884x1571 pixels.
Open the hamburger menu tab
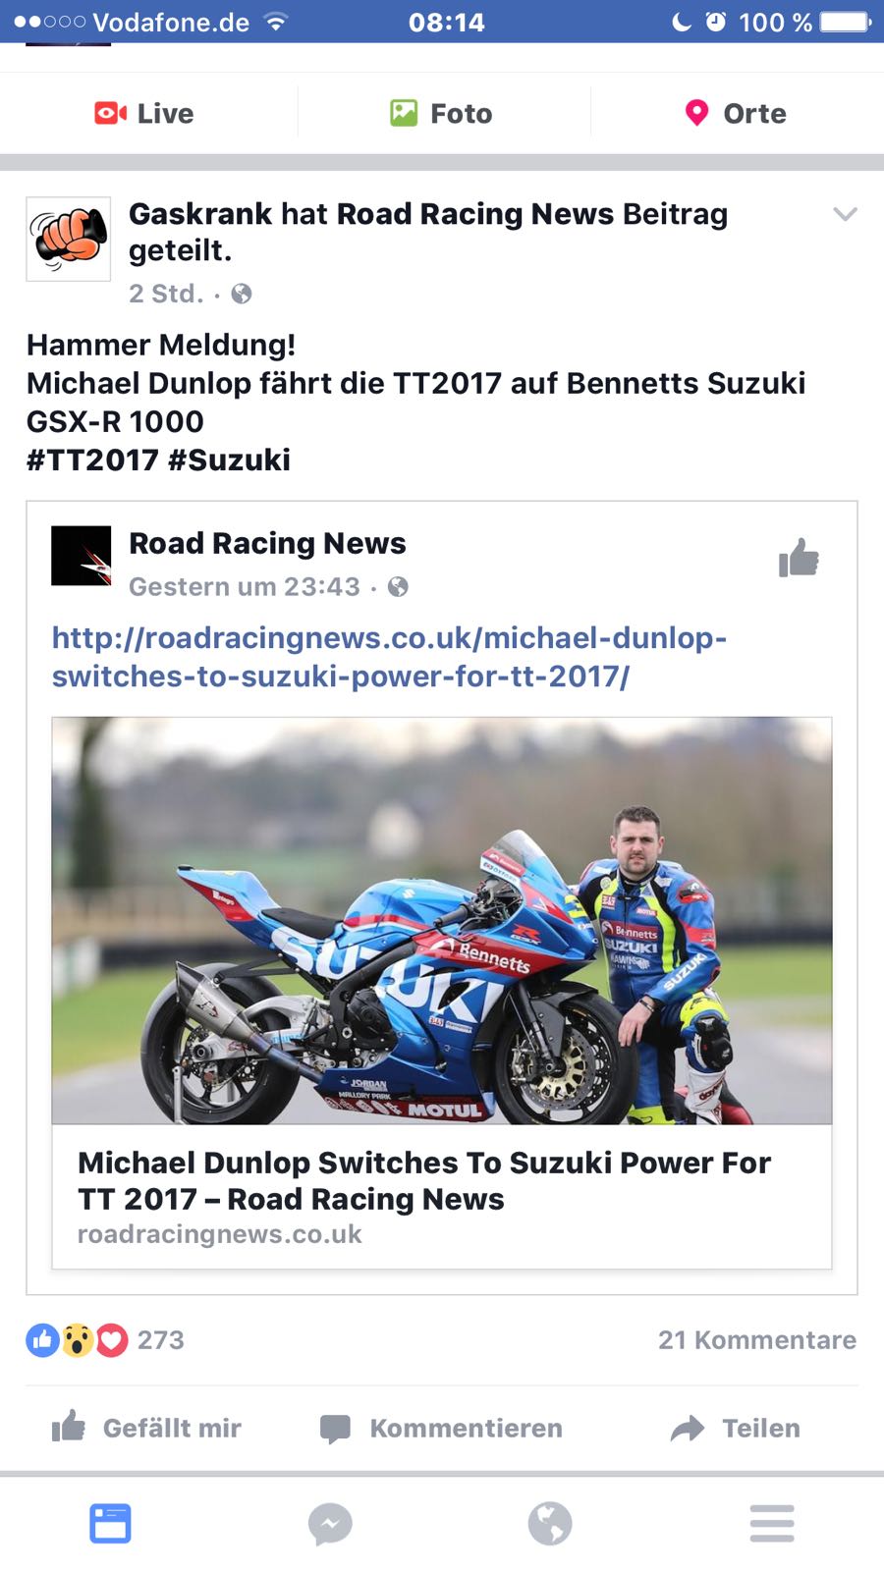click(772, 1524)
